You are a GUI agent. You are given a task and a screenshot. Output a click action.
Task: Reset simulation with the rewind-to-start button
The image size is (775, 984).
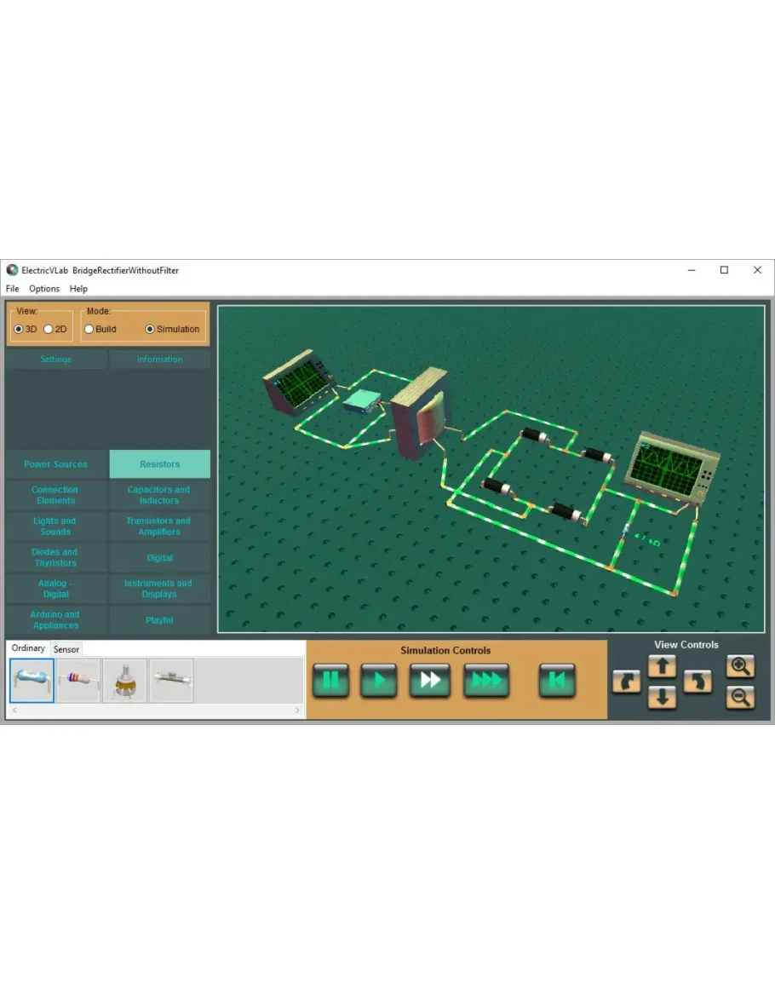pos(557,681)
